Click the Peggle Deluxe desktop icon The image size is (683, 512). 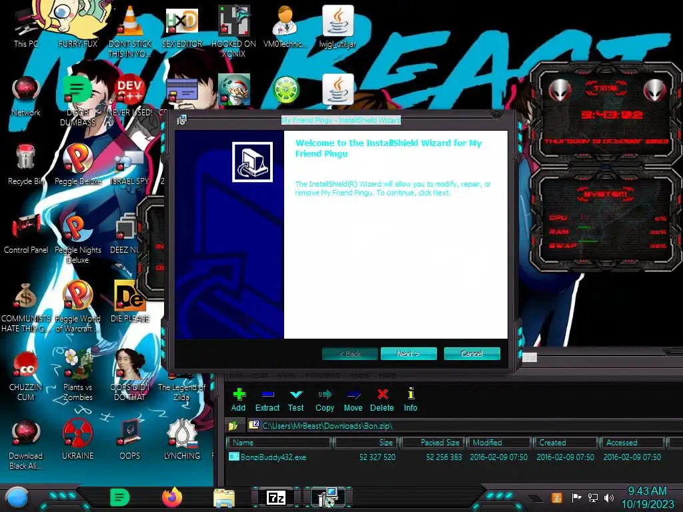(77, 165)
